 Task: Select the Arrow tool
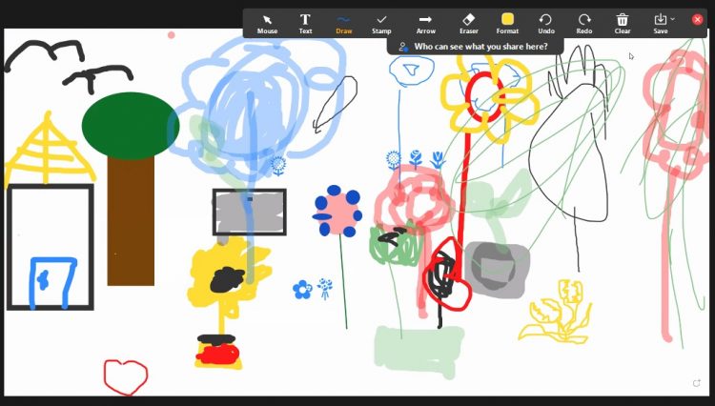[425, 24]
